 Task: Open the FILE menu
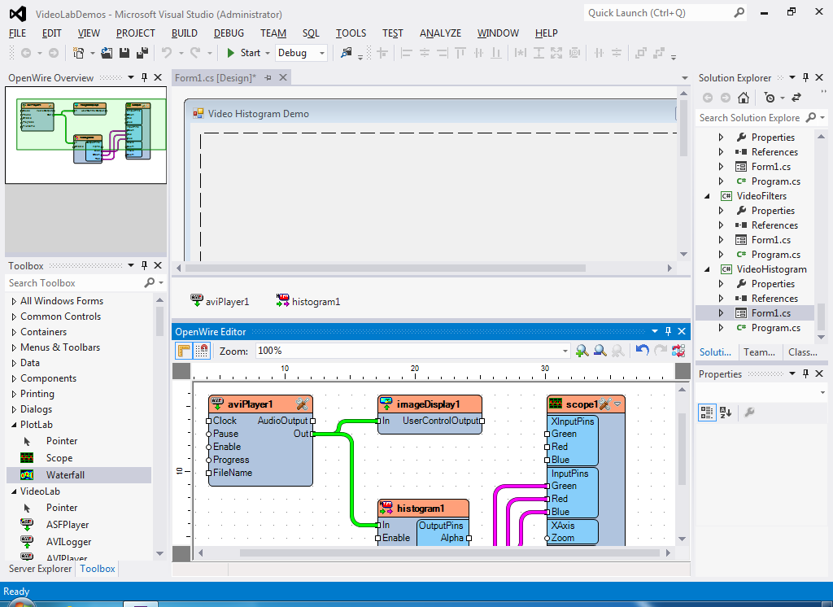pos(18,33)
